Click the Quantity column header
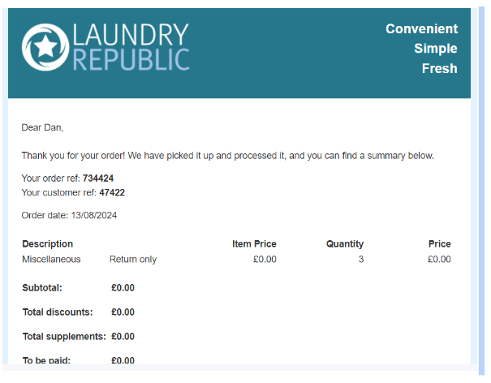 [x=345, y=244]
